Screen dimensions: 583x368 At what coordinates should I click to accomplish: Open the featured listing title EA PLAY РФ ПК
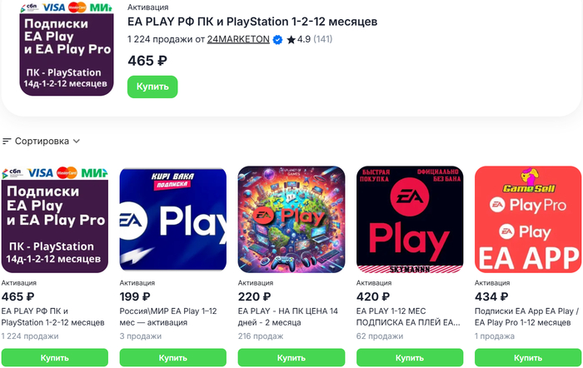(252, 21)
